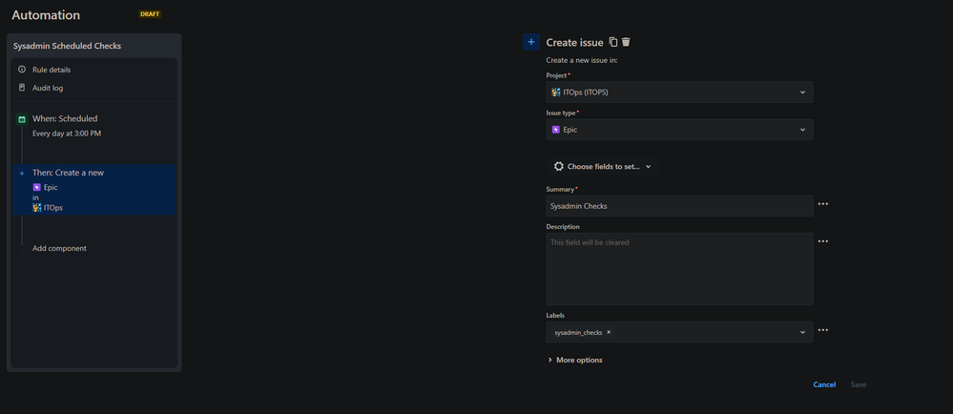
Task: Open Rule details in the sidebar
Action: point(52,70)
